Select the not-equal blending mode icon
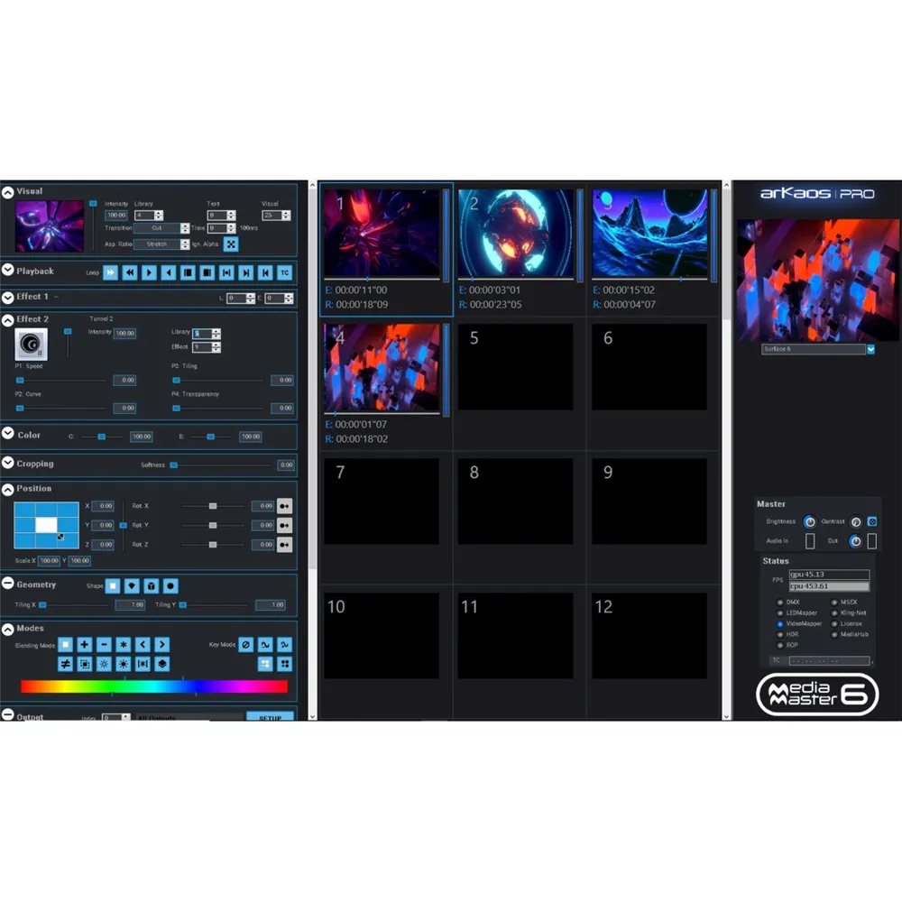902x902 pixels. click(x=65, y=664)
